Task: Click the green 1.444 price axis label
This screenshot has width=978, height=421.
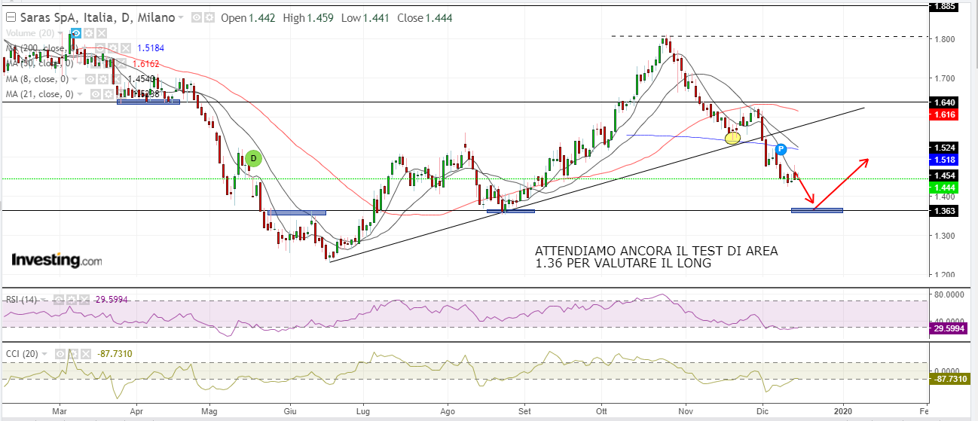Action: click(944, 187)
